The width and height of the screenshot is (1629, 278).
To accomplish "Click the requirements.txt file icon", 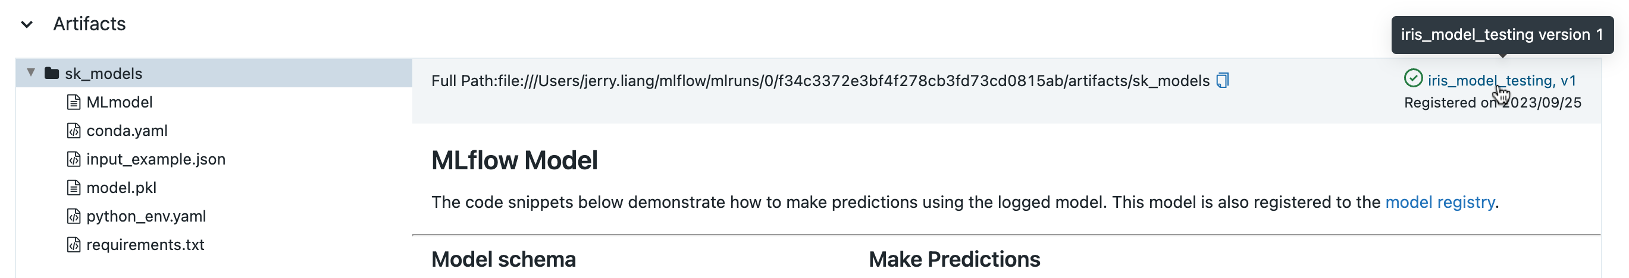I will [x=73, y=245].
